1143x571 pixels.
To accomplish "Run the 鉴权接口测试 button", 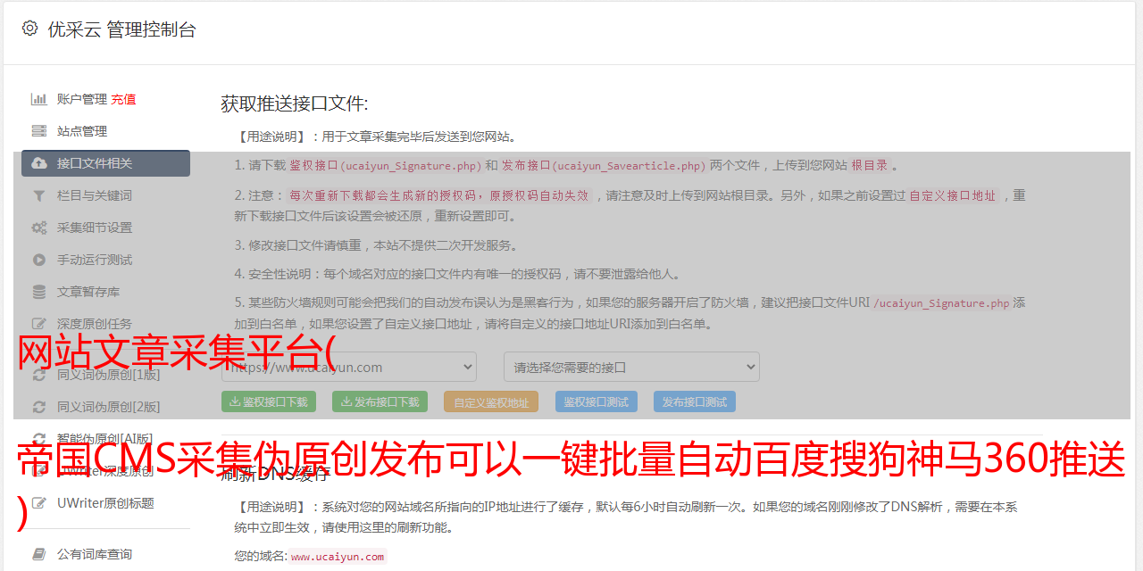I will pos(596,401).
